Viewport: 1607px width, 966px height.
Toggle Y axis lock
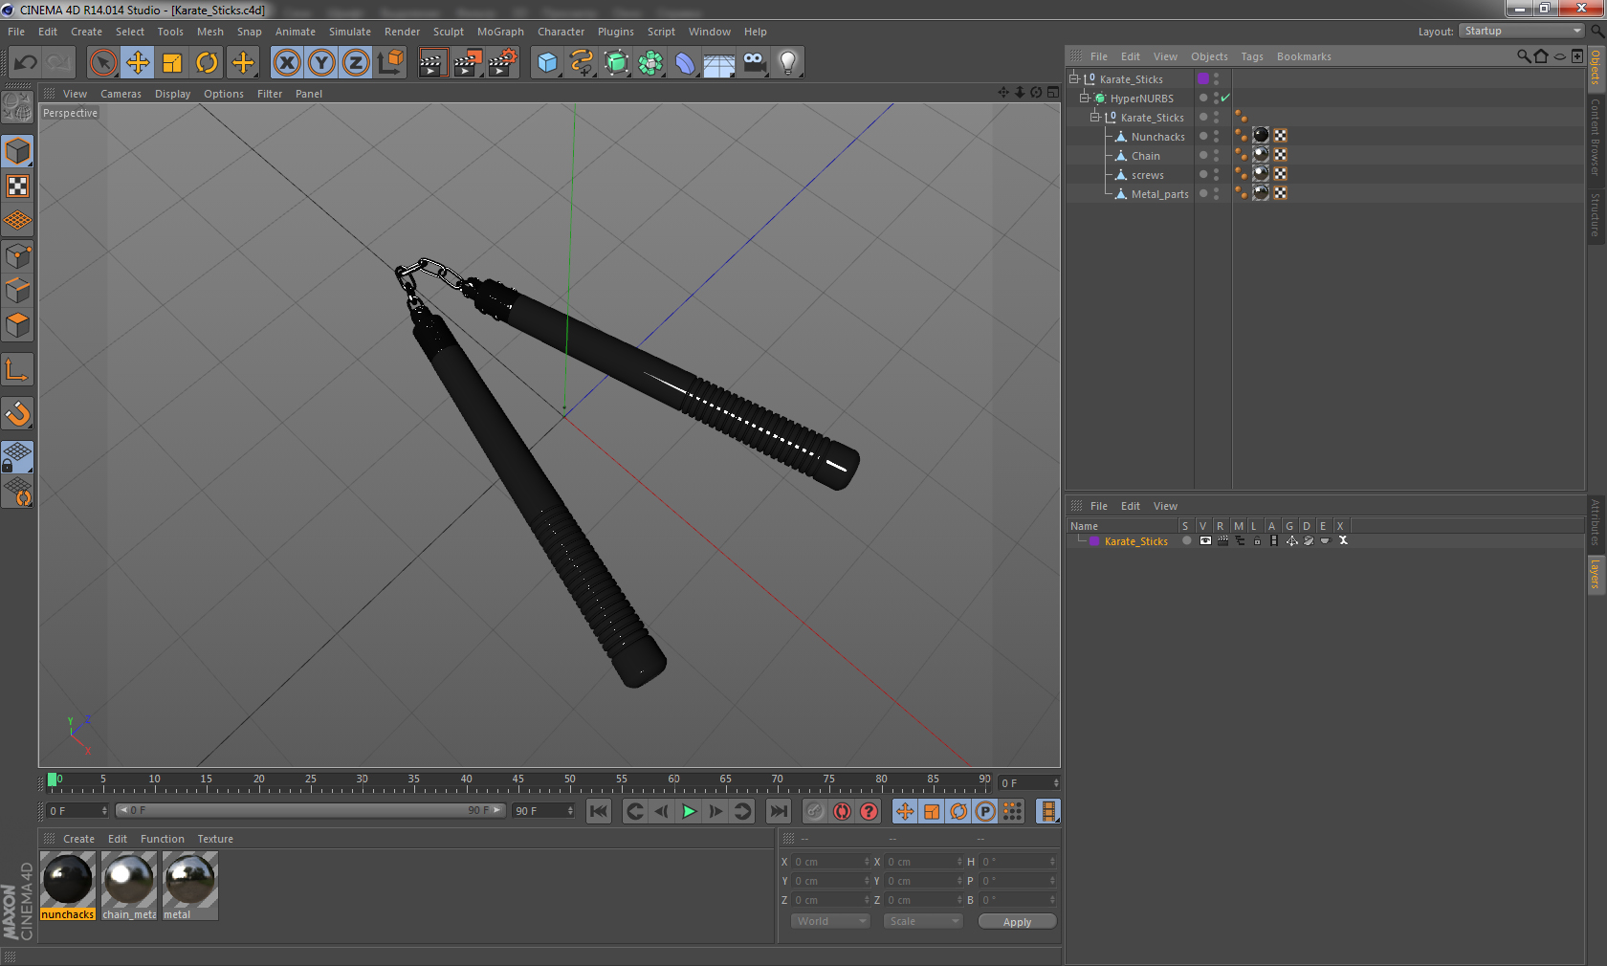[321, 63]
